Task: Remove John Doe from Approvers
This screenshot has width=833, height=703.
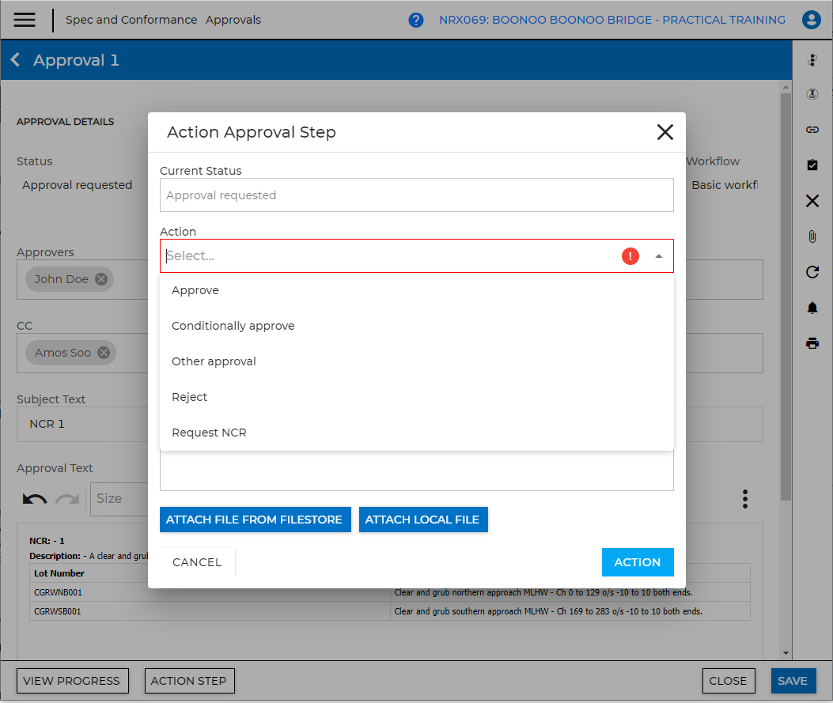Action: coord(101,279)
